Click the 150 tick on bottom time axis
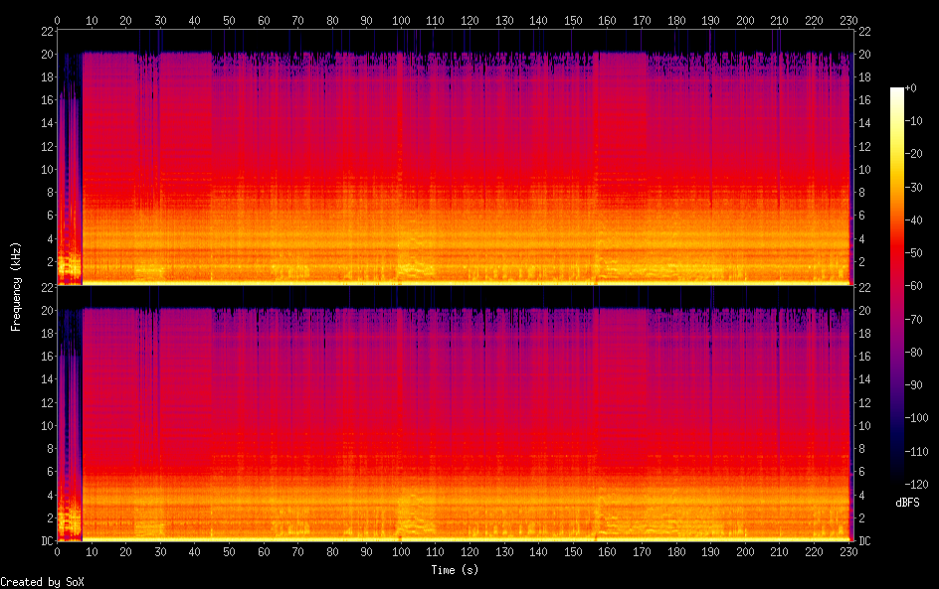Screen dimensions: 939x589 point(573,552)
